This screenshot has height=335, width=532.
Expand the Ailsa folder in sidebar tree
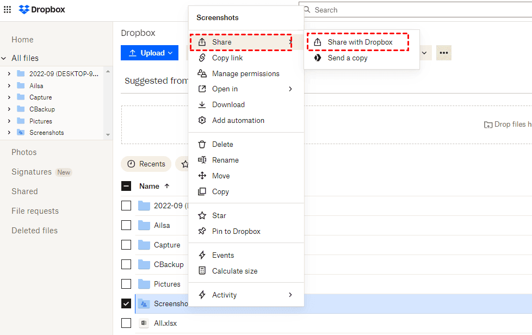9,85
